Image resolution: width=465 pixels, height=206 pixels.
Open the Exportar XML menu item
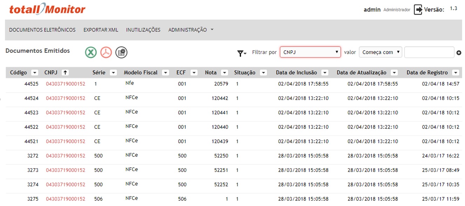pos(101,30)
